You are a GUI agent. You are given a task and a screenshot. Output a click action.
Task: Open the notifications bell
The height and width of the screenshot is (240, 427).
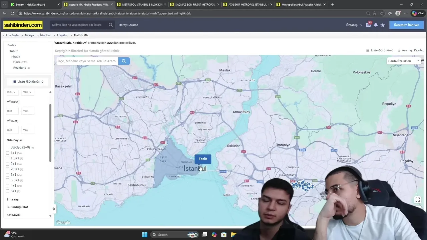pyautogui.click(x=376, y=25)
